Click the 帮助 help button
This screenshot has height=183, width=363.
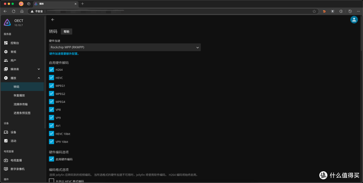(67, 32)
